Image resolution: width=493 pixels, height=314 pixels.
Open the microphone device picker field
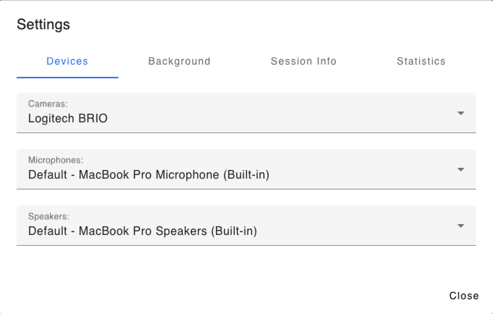[x=246, y=169]
